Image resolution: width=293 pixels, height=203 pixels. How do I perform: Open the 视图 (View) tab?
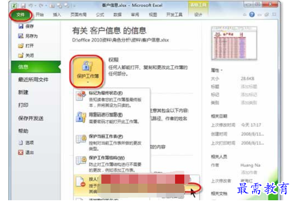click(x=153, y=15)
